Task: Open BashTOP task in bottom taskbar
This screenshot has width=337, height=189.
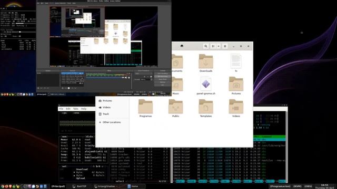Action: click(x=79, y=186)
